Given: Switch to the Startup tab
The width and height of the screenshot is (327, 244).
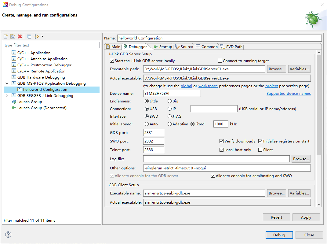Looking at the screenshot, I should [x=163, y=46].
